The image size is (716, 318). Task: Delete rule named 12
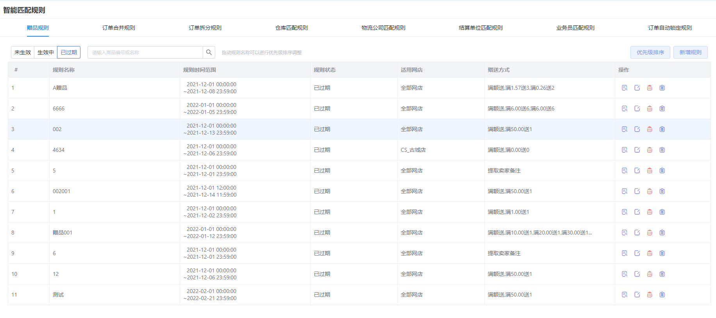tap(650, 274)
